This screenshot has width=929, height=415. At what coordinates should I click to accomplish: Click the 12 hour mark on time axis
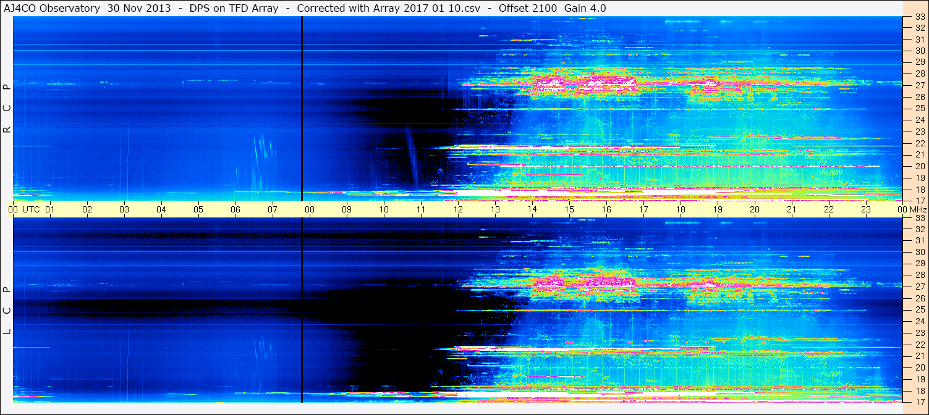point(458,209)
